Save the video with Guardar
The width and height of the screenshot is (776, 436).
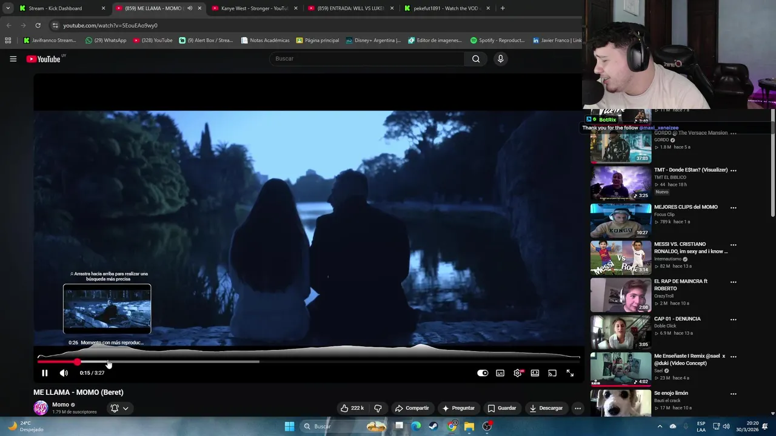pyautogui.click(x=502, y=408)
